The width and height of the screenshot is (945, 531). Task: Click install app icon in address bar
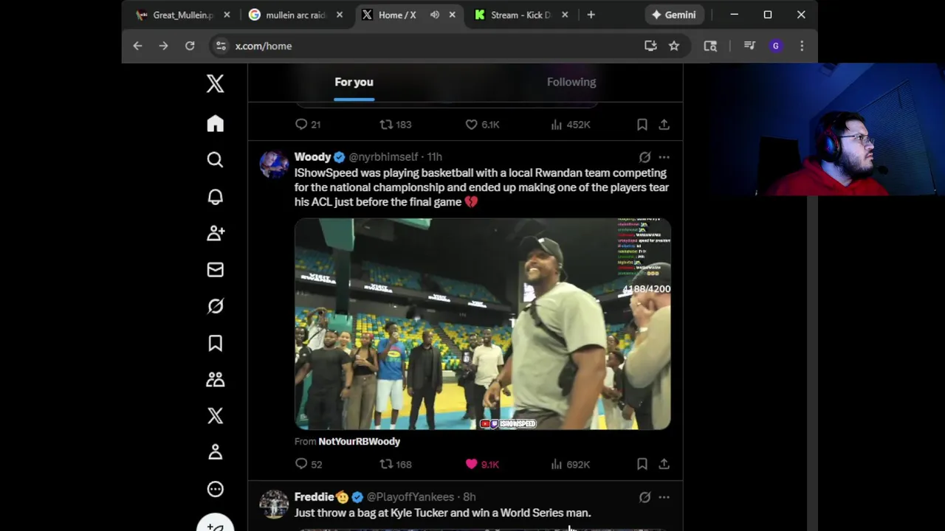coord(650,46)
